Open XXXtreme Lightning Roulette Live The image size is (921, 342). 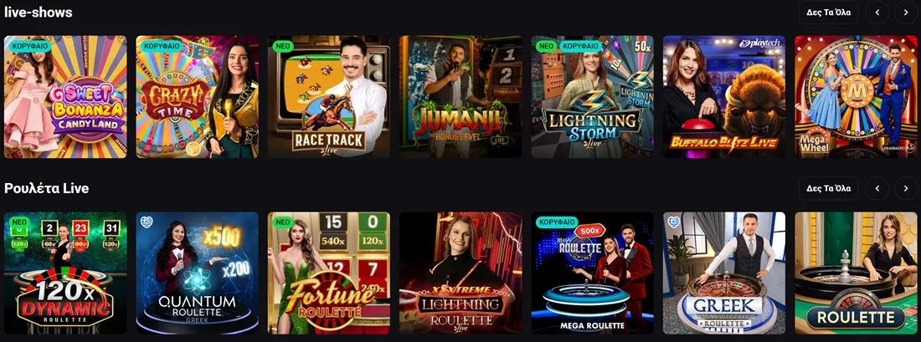coord(460,273)
